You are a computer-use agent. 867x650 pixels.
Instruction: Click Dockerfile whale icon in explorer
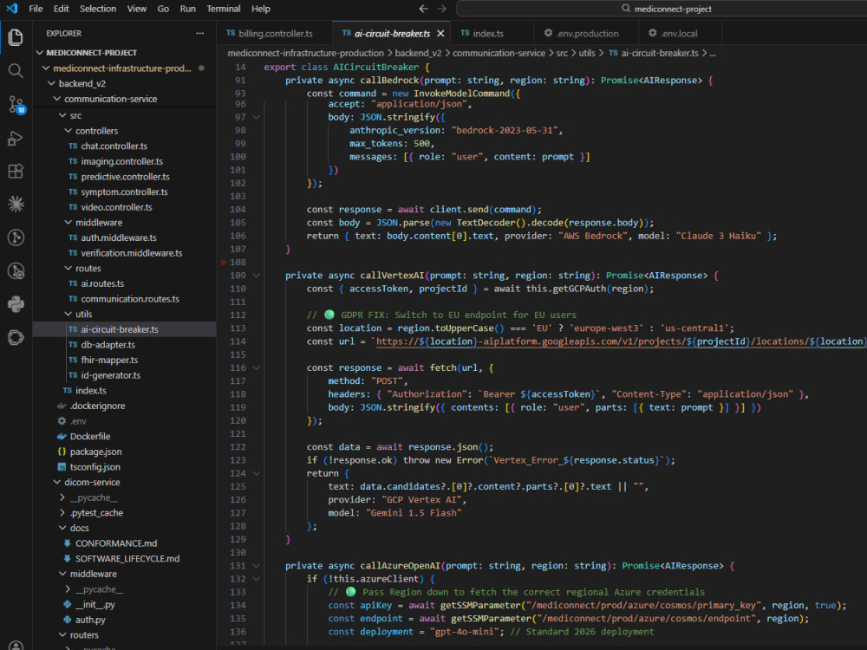coord(62,436)
